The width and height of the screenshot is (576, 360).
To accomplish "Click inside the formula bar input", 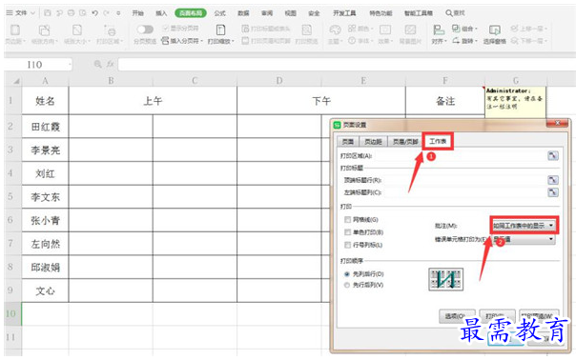I will pos(345,65).
